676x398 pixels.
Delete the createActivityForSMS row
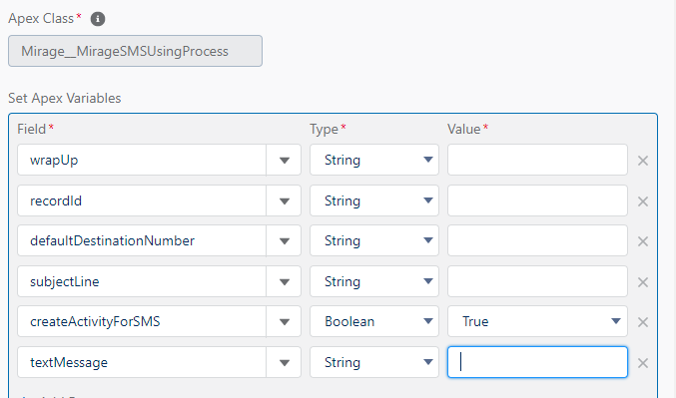pyautogui.click(x=643, y=322)
